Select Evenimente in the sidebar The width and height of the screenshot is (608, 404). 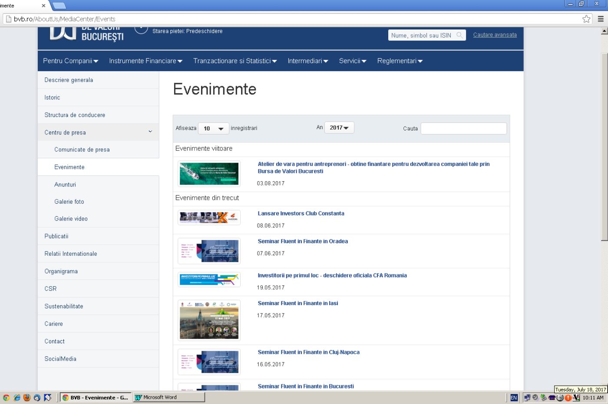tap(98, 167)
